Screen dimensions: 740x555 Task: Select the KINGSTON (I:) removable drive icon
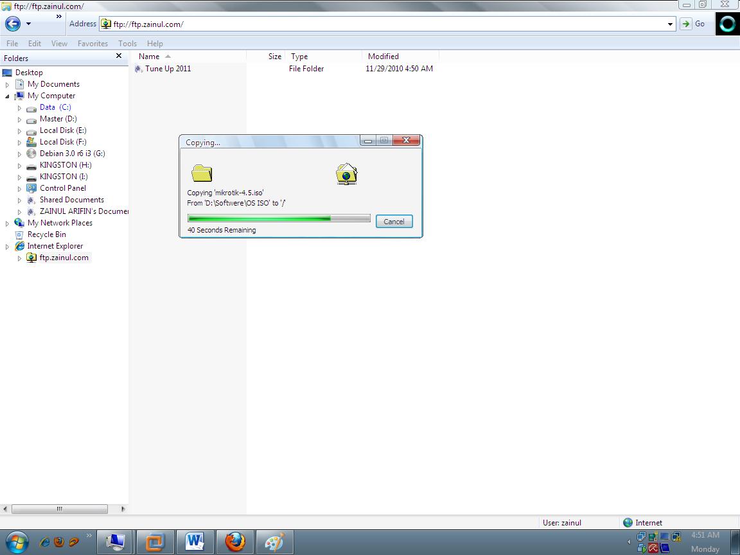click(x=31, y=177)
